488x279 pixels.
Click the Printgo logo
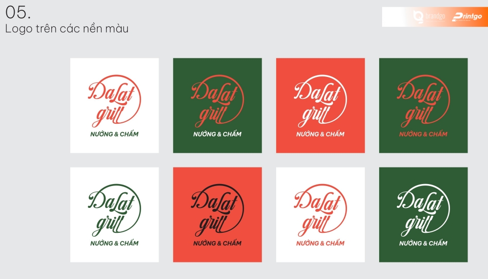467,17
